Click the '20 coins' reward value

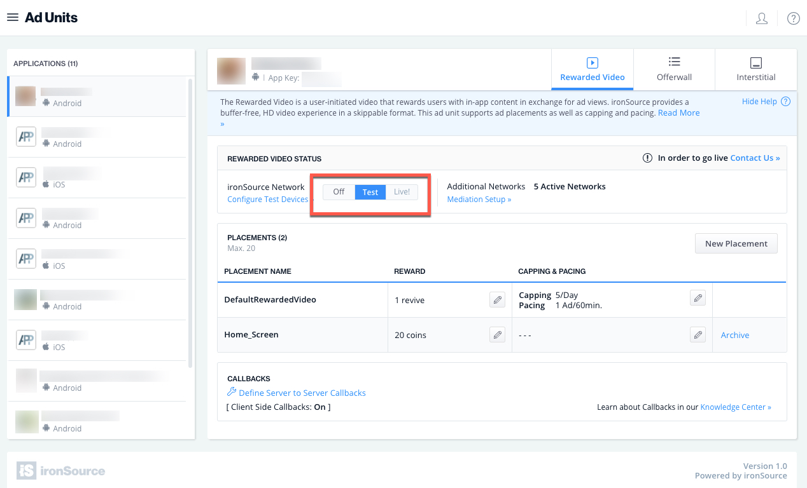pos(411,335)
